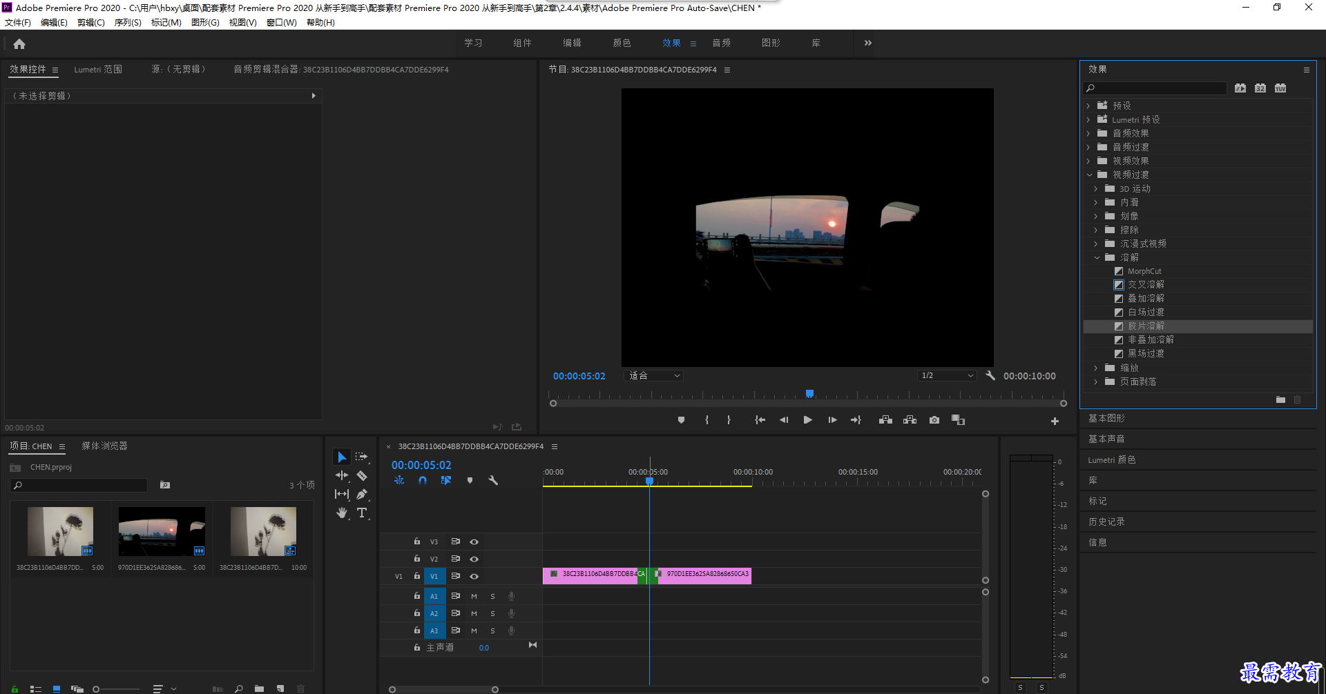Show more workspaces chevron
Image resolution: width=1326 pixels, height=694 pixels.
click(868, 43)
